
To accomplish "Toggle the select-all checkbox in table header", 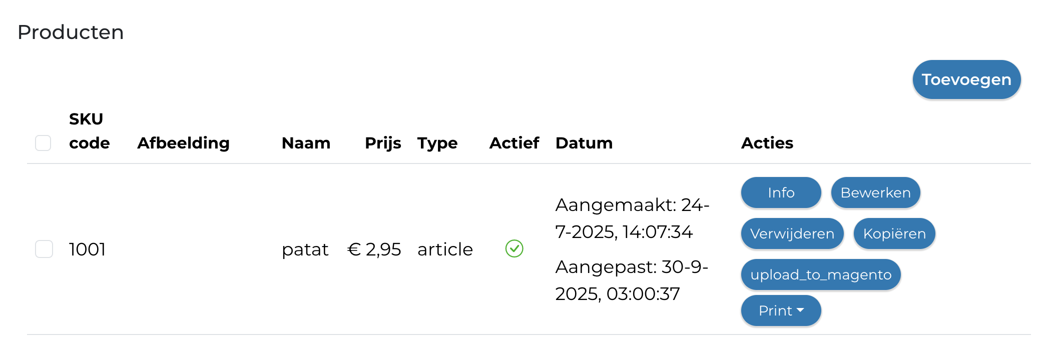I will pyautogui.click(x=43, y=143).
